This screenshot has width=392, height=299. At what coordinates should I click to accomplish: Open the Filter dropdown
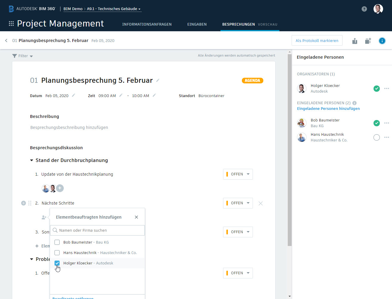(23, 56)
